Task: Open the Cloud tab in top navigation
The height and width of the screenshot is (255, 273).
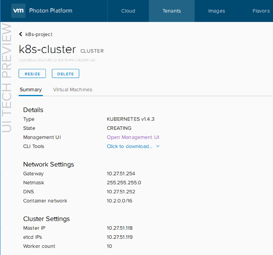Action: 128,11
